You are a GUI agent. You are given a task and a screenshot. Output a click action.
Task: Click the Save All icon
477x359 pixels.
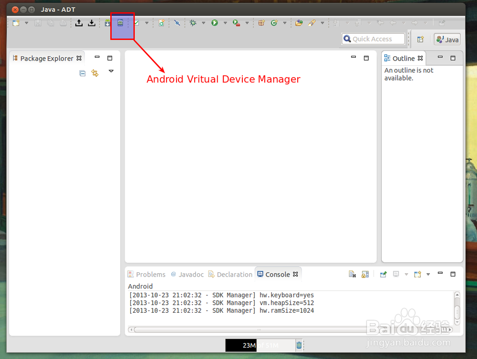(x=51, y=23)
